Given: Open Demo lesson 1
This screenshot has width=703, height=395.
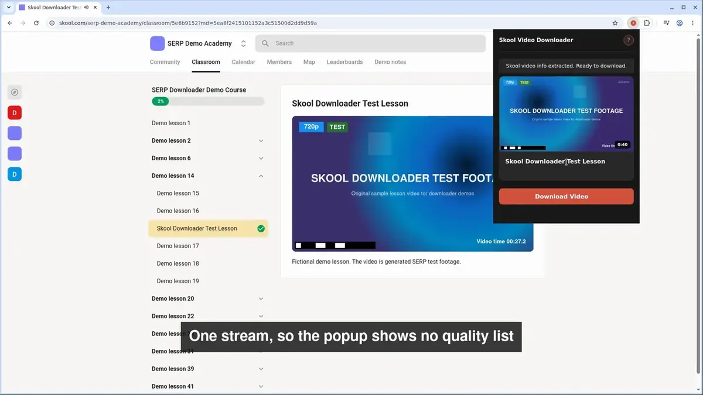Looking at the screenshot, I should click(x=171, y=123).
